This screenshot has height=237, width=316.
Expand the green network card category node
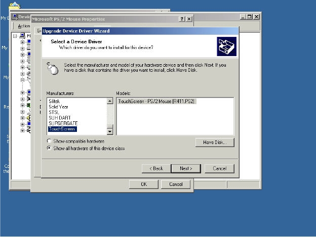22,105
